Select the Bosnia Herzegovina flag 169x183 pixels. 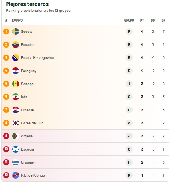pyautogui.click(x=15, y=58)
